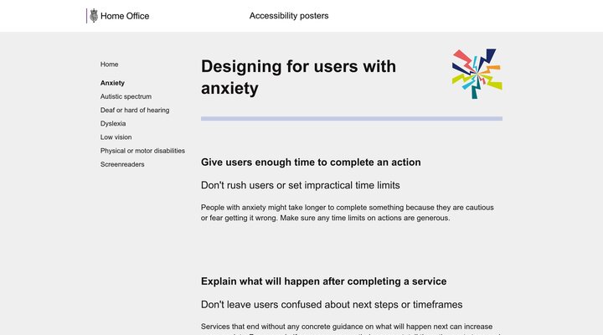This screenshot has height=335, width=603.
Task: Click the Home Office crest icon
Action: [94, 16]
